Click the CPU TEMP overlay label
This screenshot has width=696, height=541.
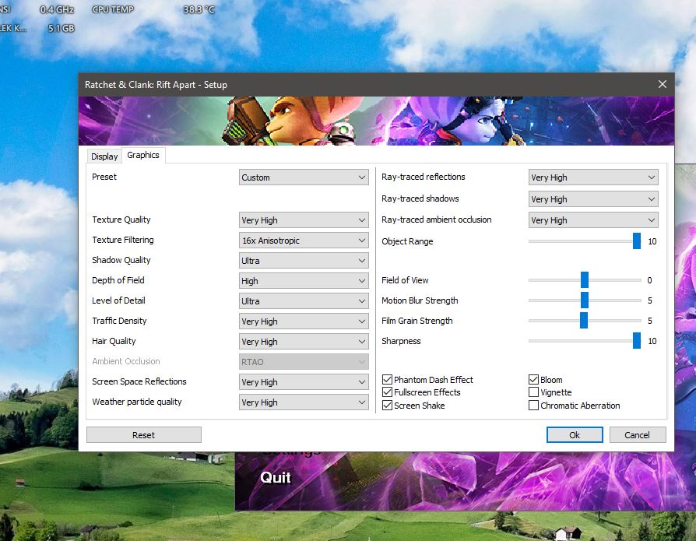[x=113, y=9]
